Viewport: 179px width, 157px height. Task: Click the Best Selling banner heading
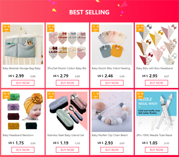[x=89, y=12]
